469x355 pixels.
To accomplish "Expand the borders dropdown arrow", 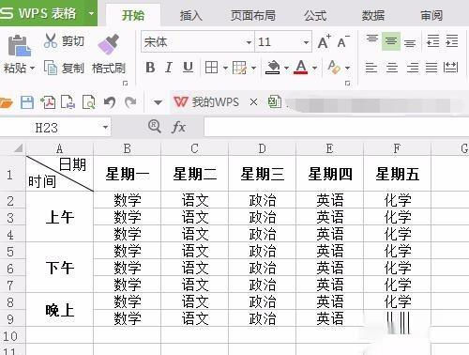I will (x=225, y=68).
